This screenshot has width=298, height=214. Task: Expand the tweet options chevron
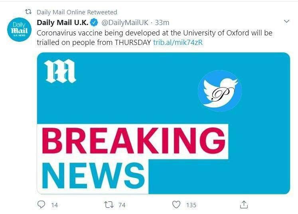(286, 21)
